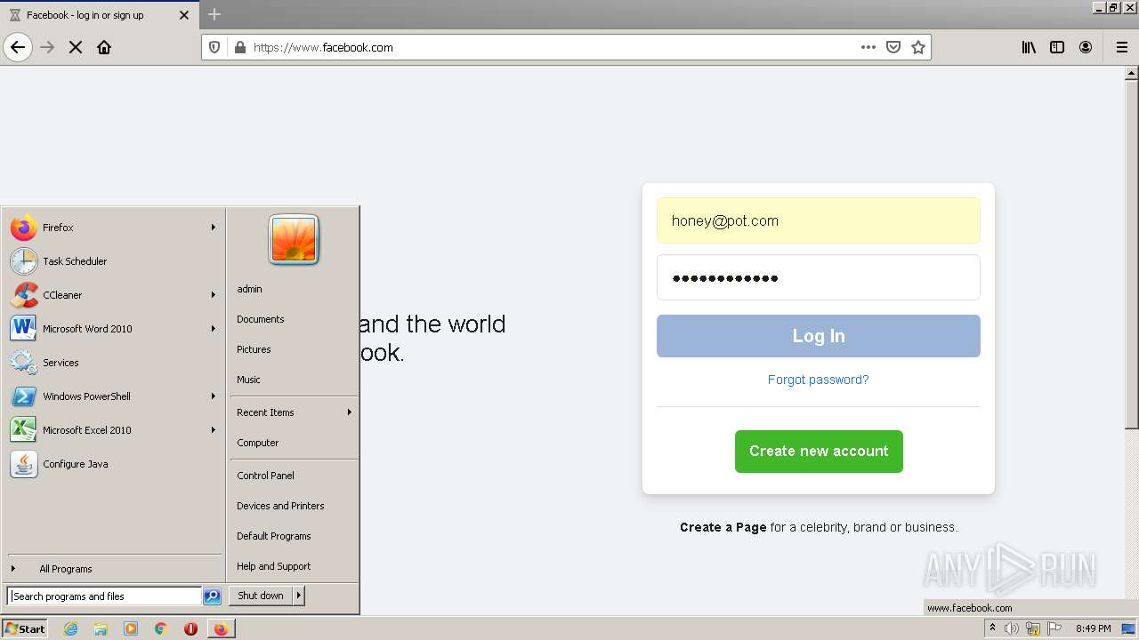The height and width of the screenshot is (640, 1139).
Task: Launch Microsoft Excel 2010
Action: point(113,430)
